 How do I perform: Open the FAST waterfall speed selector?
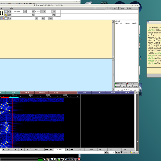37,149
